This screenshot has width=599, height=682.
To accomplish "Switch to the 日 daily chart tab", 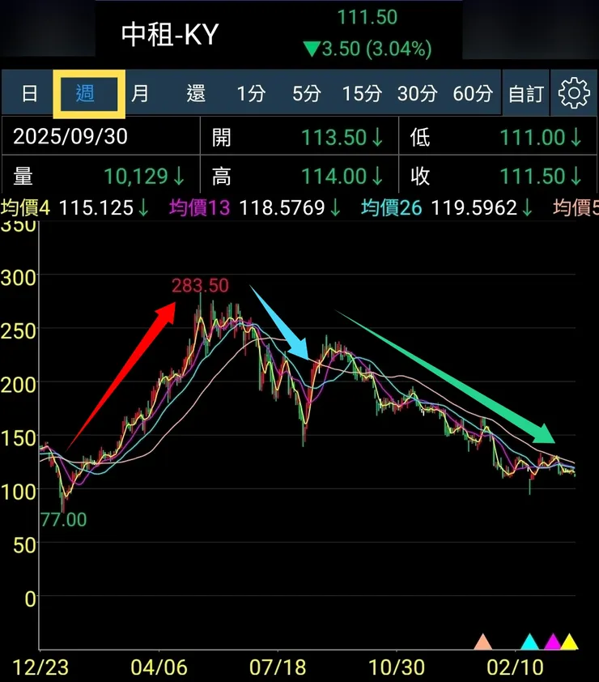I will pos(30,93).
